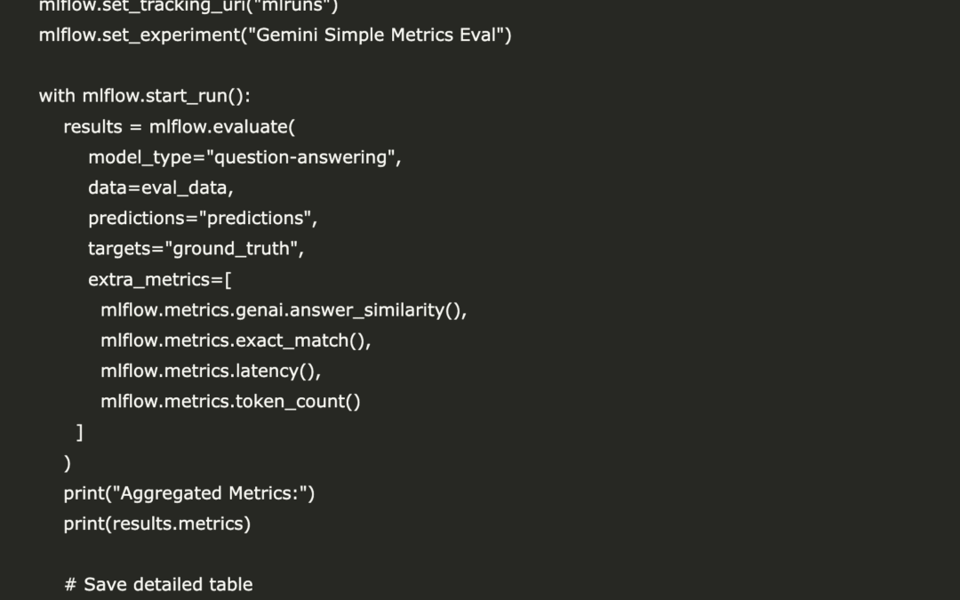Click the set_experiment "Gemini Simple Metrics Eval" line

275,35
